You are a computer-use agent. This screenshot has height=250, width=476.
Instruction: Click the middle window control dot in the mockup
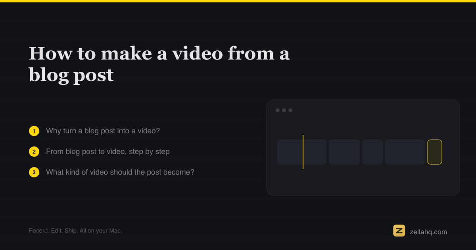pyautogui.click(x=284, y=110)
